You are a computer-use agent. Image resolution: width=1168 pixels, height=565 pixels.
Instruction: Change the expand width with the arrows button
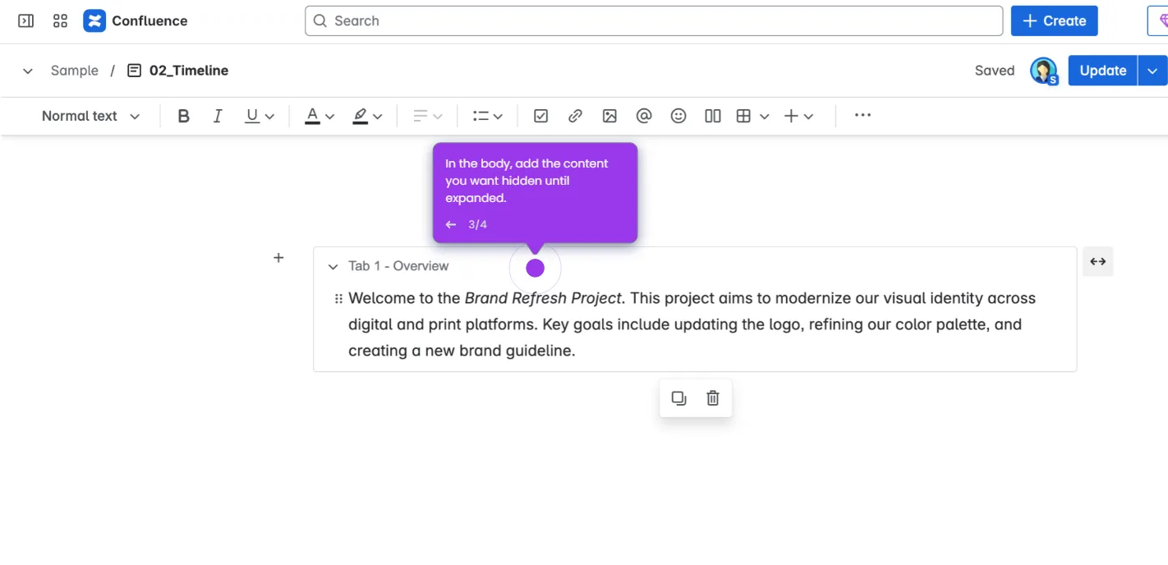[x=1098, y=262]
